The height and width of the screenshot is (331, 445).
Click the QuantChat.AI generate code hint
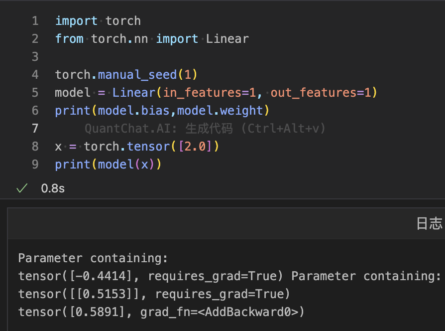click(205, 129)
